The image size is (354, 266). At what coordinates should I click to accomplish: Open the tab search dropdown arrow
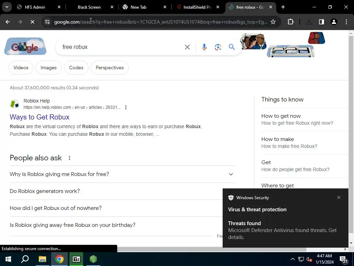point(7,7)
